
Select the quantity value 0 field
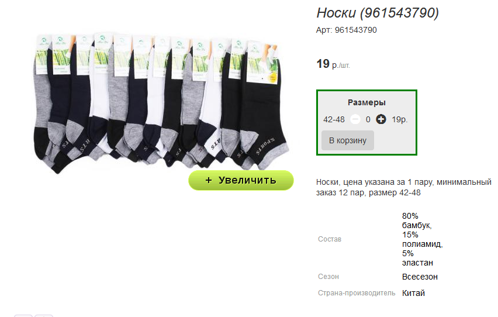pyautogui.click(x=368, y=119)
